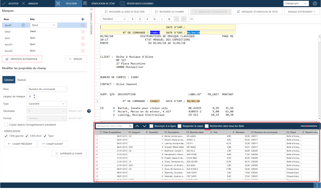
Task: Open settings with the gear icon
Action: point(315,4)
